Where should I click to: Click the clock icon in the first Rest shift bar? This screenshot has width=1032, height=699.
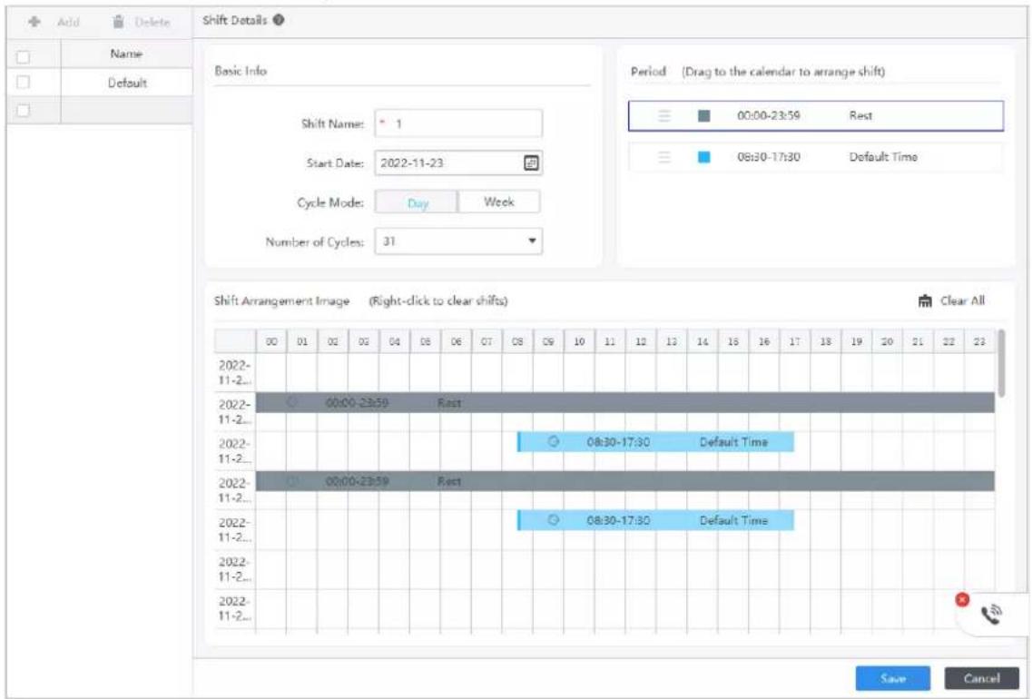coord(291,402)
